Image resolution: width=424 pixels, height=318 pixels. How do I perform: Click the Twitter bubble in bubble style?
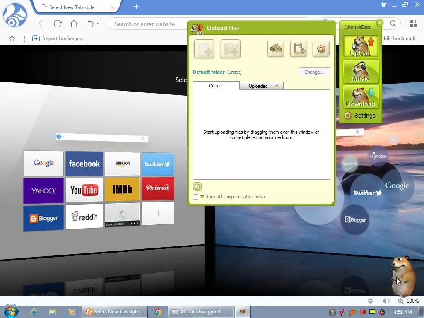[367, 193]
